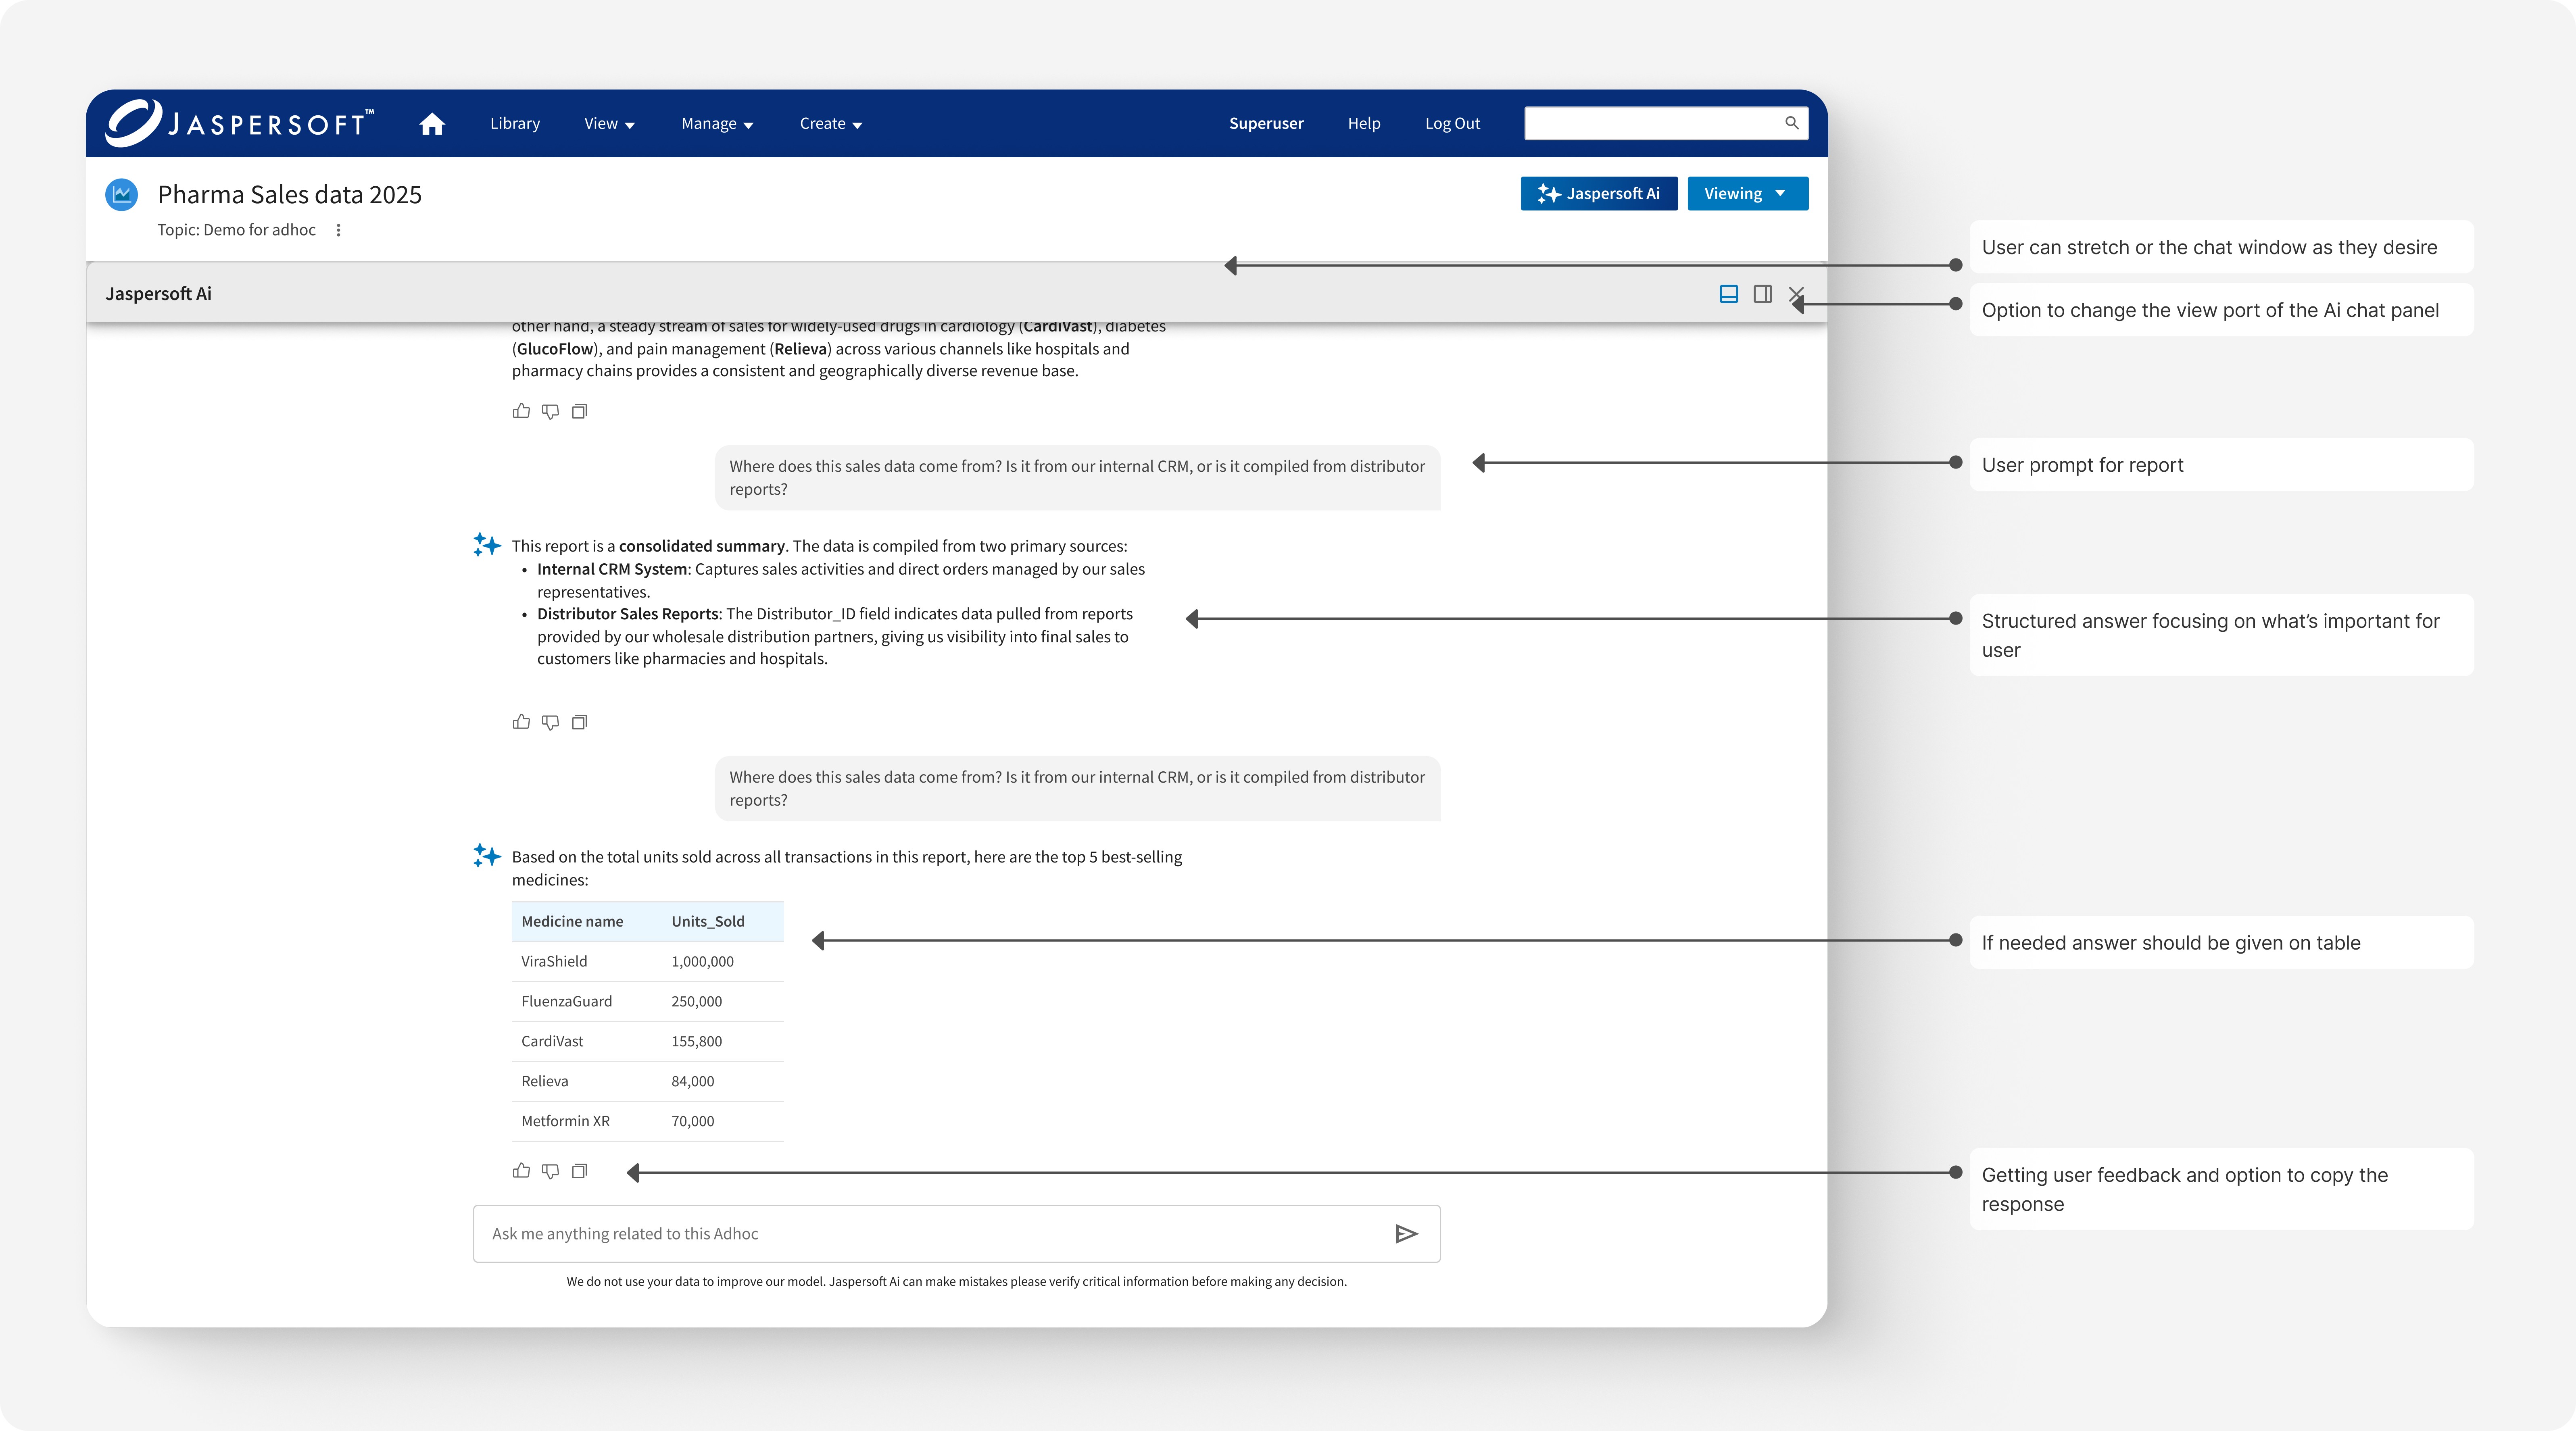Click the search magnifier icon
This screenshot has width=2576, height=1431.
coord(1791,123)
